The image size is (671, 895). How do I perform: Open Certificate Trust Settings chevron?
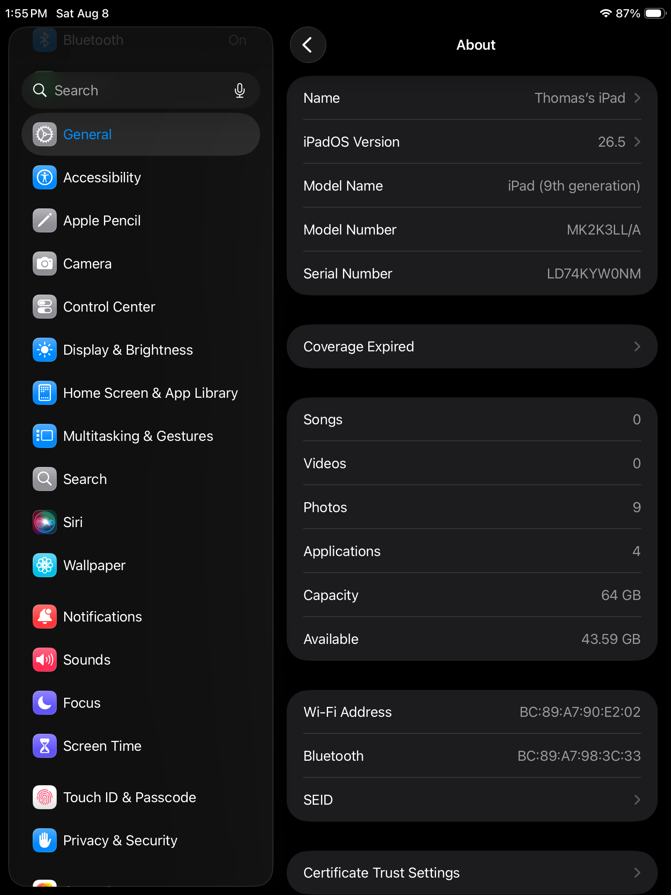pyautogui.click(x=637, y=873)
